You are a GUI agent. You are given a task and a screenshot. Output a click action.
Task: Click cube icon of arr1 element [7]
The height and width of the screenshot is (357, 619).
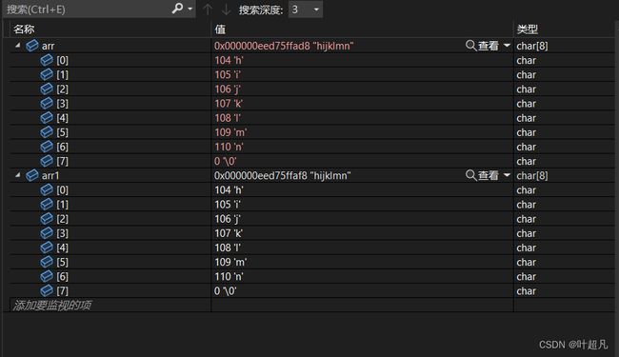click(47, 290)
